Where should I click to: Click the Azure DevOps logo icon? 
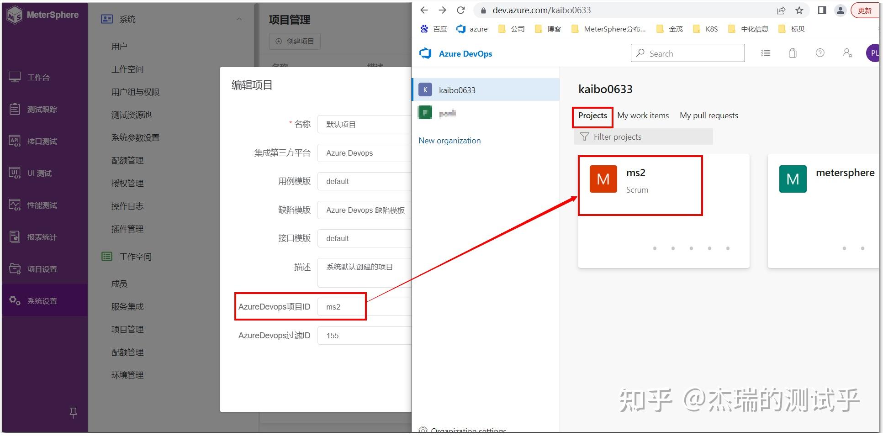[425, 53]
